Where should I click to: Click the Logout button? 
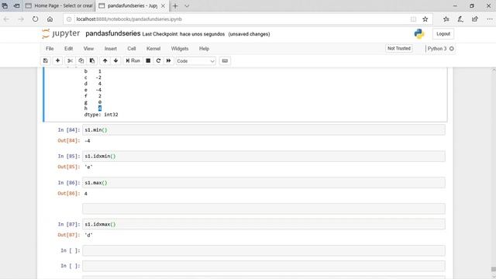[443, 34]
